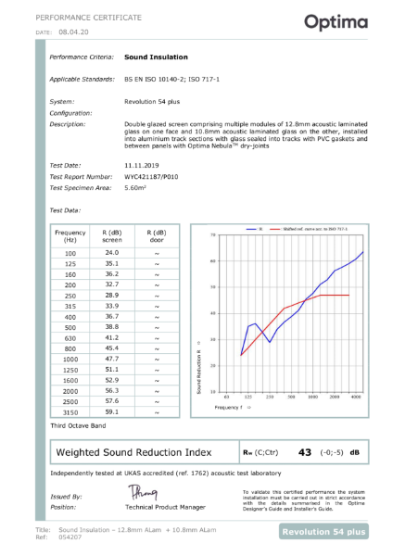
Task: Select the 1000 Hz table row
Action: (115, 360)
